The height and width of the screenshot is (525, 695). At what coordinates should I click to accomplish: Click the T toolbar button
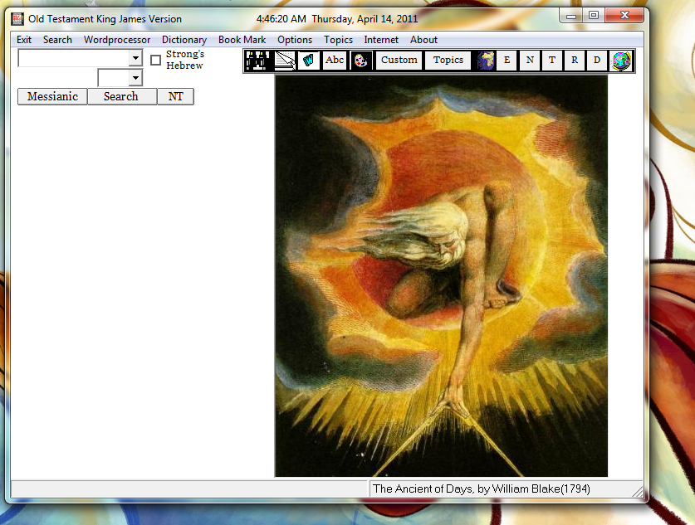[552, 61]
